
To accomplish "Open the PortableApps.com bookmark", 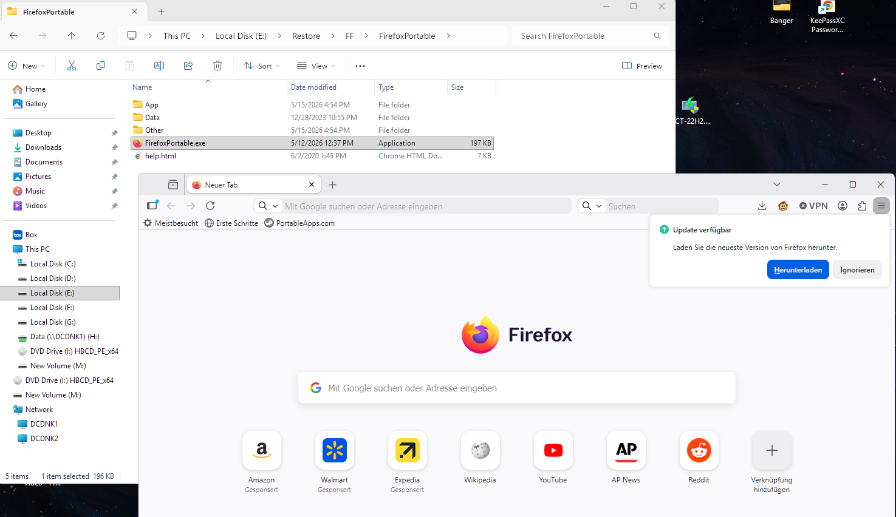I will point(299,223).
